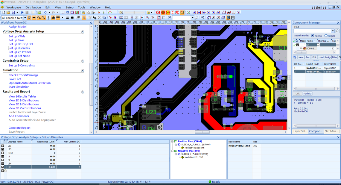Open the Workspace menu

coord(13,7)
